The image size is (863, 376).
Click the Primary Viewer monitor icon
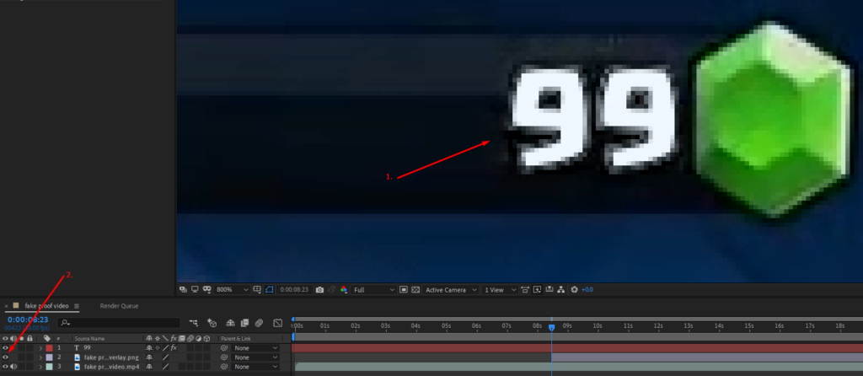click(x=195, y=289)
